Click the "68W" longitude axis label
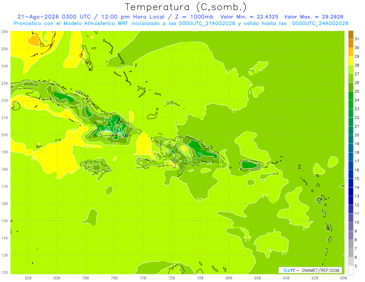This screenshot has height=282, width=365. coord(229,277)
